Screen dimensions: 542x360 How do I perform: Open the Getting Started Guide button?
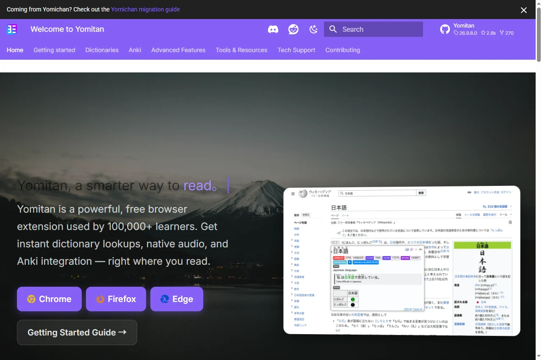point(77,332)
